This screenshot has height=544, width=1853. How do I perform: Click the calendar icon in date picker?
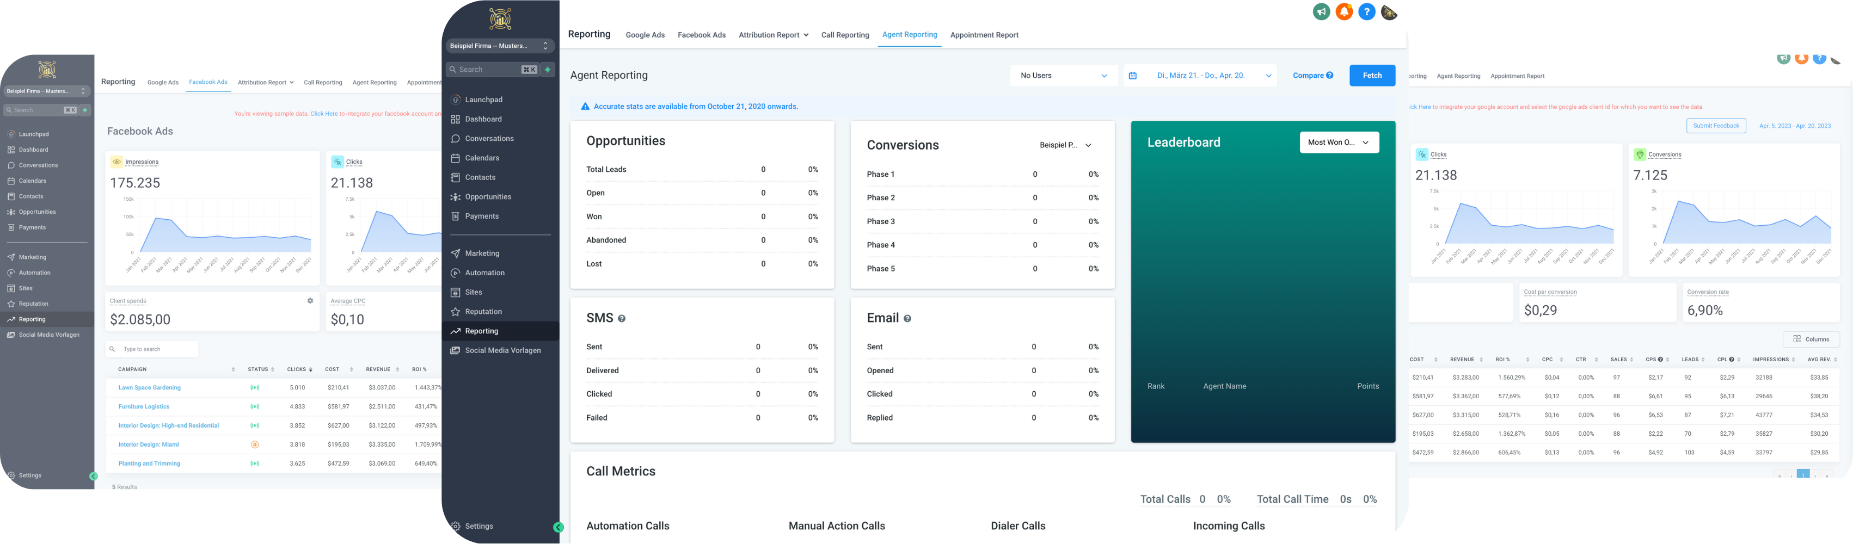[x=1133, y=76]
